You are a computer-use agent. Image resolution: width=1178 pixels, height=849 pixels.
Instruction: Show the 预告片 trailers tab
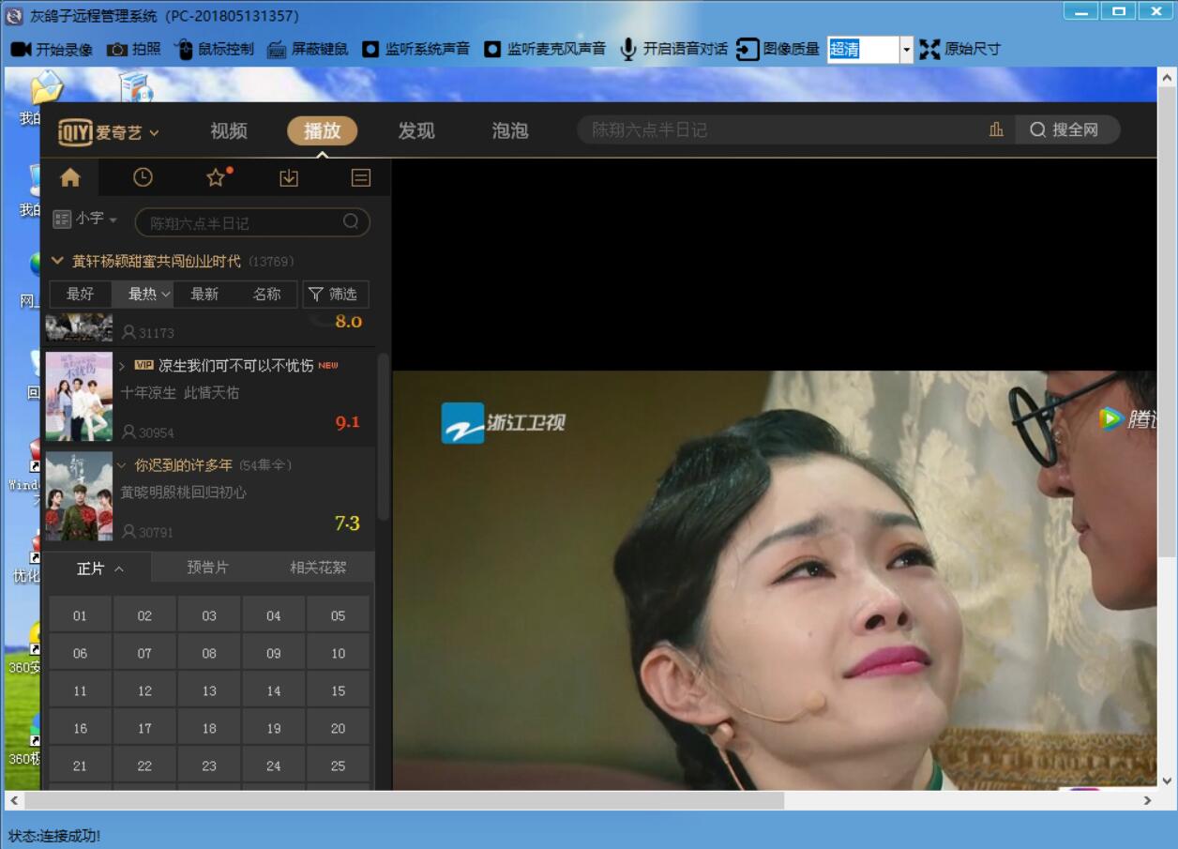coord(207,567)
